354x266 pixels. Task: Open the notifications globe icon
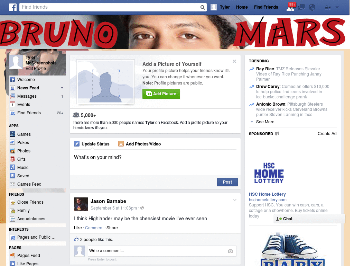click(312, 8)
